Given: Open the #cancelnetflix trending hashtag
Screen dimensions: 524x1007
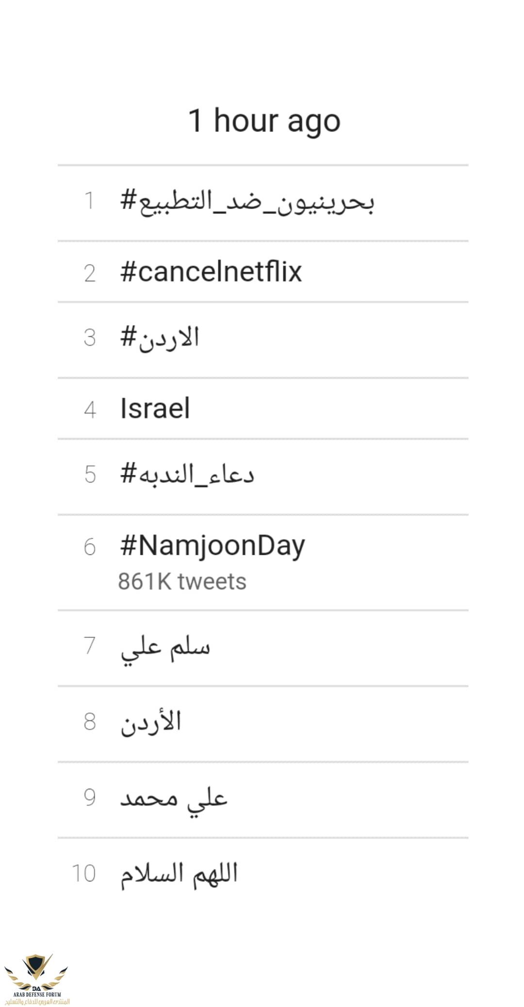Looking at the screenshot, I should [211, 272].
